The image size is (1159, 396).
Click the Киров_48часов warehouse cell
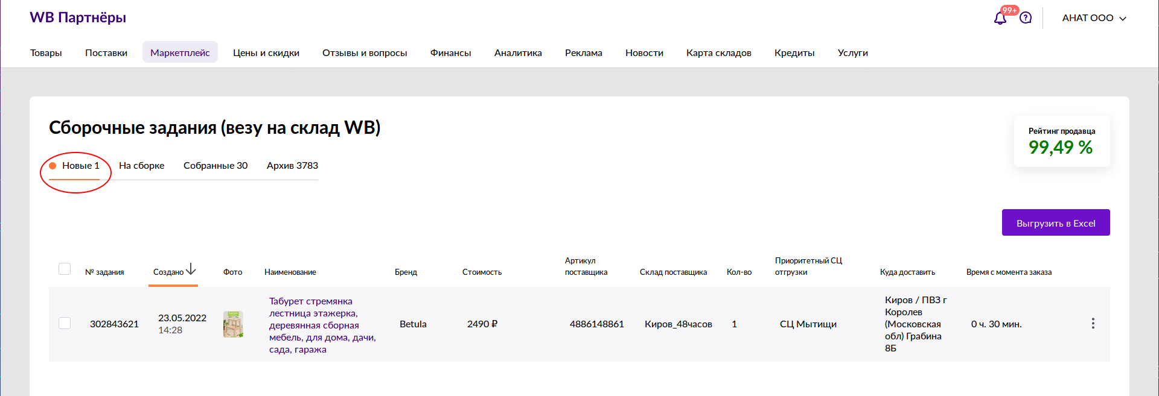point(678,324)
